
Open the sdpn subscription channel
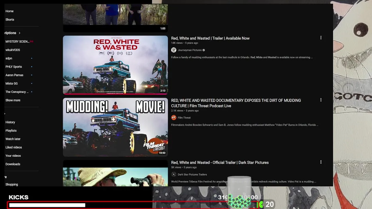(x=9, y=58)
